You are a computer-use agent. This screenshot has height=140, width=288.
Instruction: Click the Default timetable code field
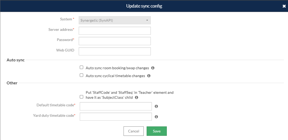[x=116, y=106]
